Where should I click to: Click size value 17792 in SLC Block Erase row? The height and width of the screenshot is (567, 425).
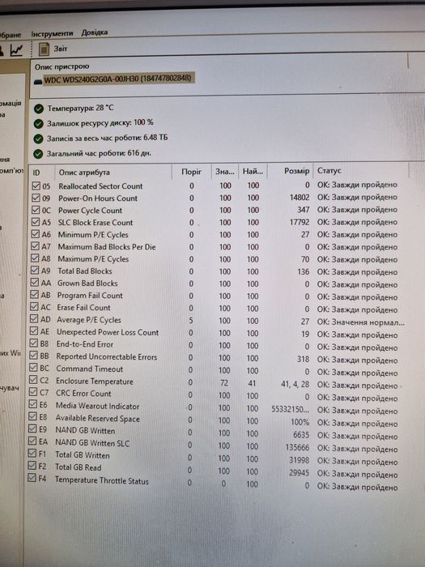tap(300, 222)
